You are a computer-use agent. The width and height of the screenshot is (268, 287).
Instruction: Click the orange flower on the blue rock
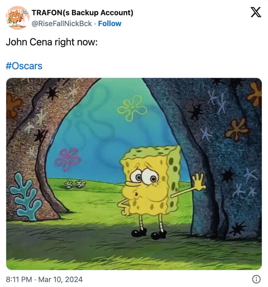click(x=238, y=129)
